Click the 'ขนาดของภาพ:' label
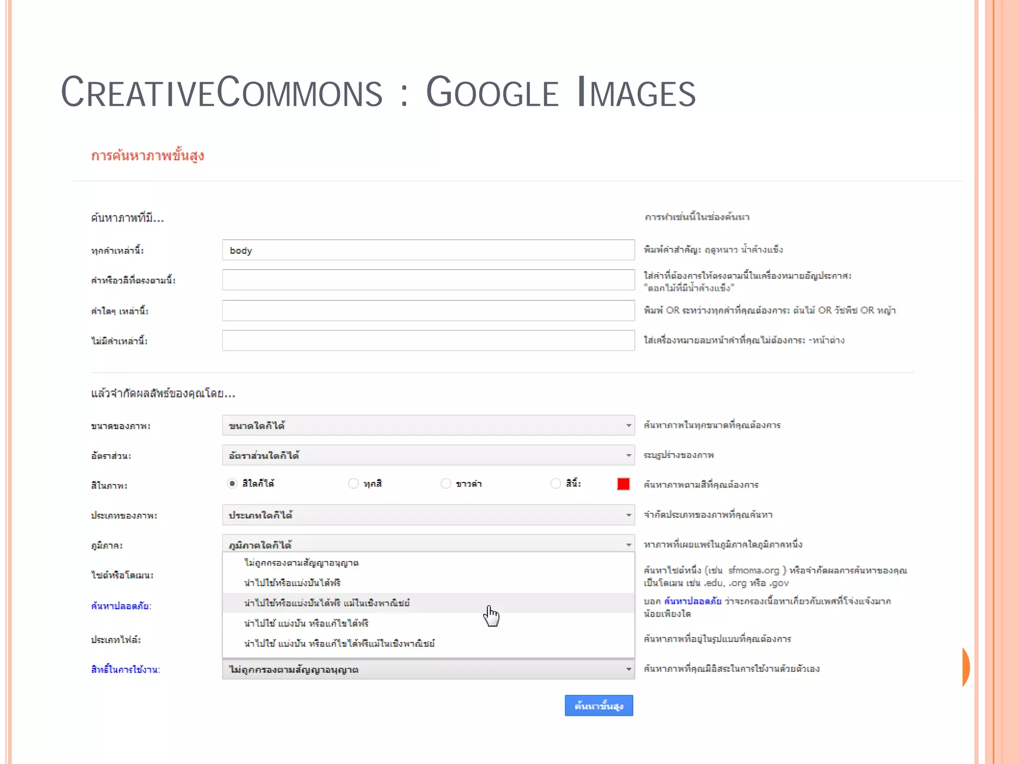The image size is (1019, 764). coord(120,426)
